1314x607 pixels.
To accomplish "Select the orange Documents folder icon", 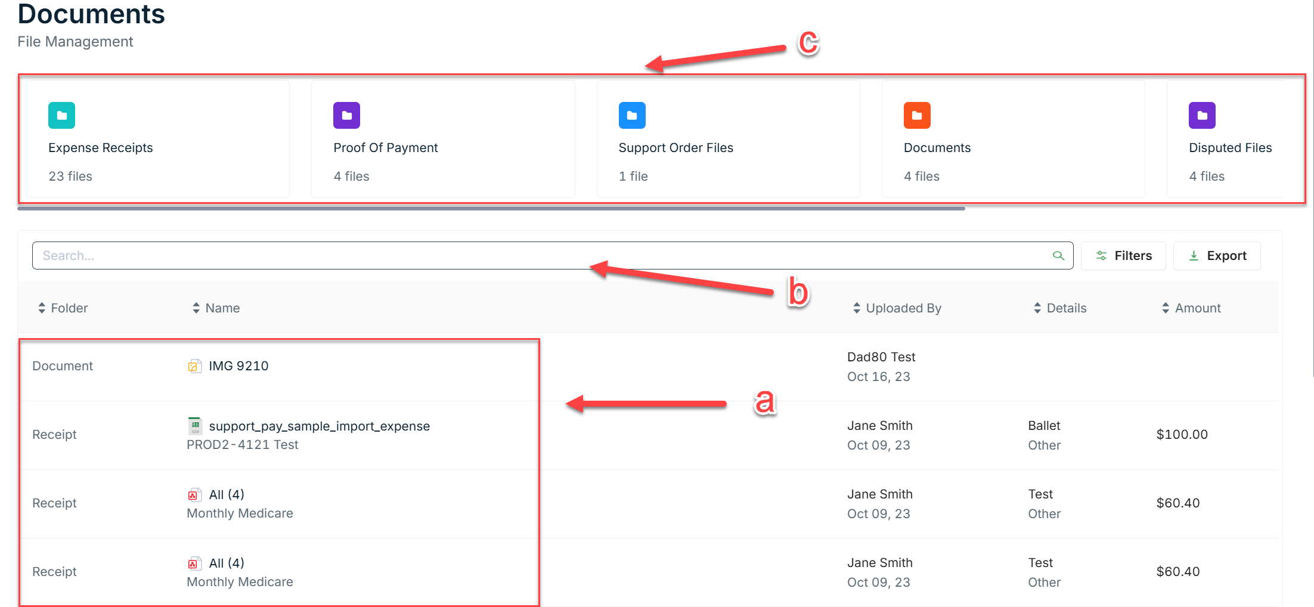I will coord(917,116).
